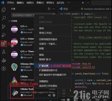Image resolution: width=112 pixels, height=101 pixels.
Task: Click the include <bsp.h> code line
Action: pos(81,64)
